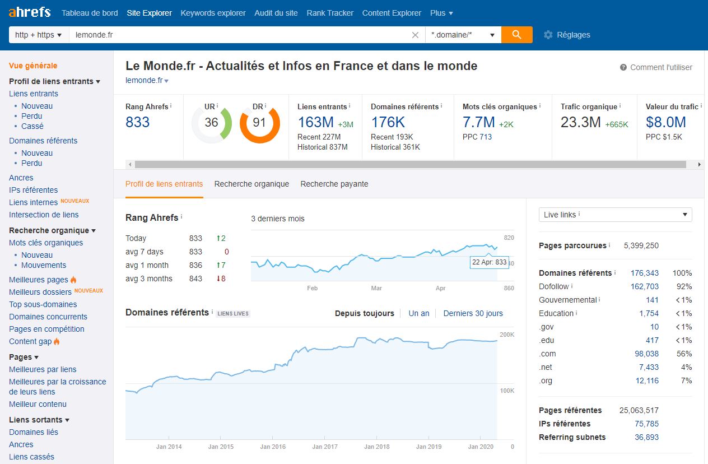
Task: Open the http + https protocol dropdown
Action: [39, 35]
